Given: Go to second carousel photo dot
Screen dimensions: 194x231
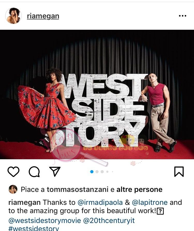Looking at the screenshot, I should coord(97,172).
